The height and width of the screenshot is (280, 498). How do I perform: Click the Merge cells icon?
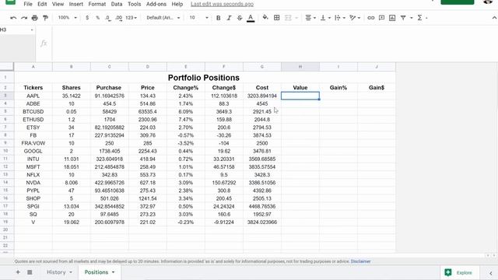[x=288, y=18]
